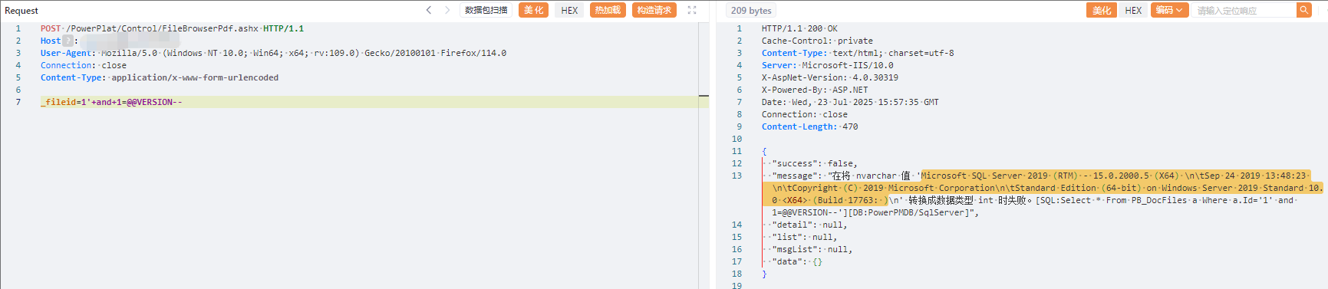Viewport: 1328px width, 289px height.
Task: Click the Server: Microsoft-IIS/10.0 header
Action: click(827, 65)
